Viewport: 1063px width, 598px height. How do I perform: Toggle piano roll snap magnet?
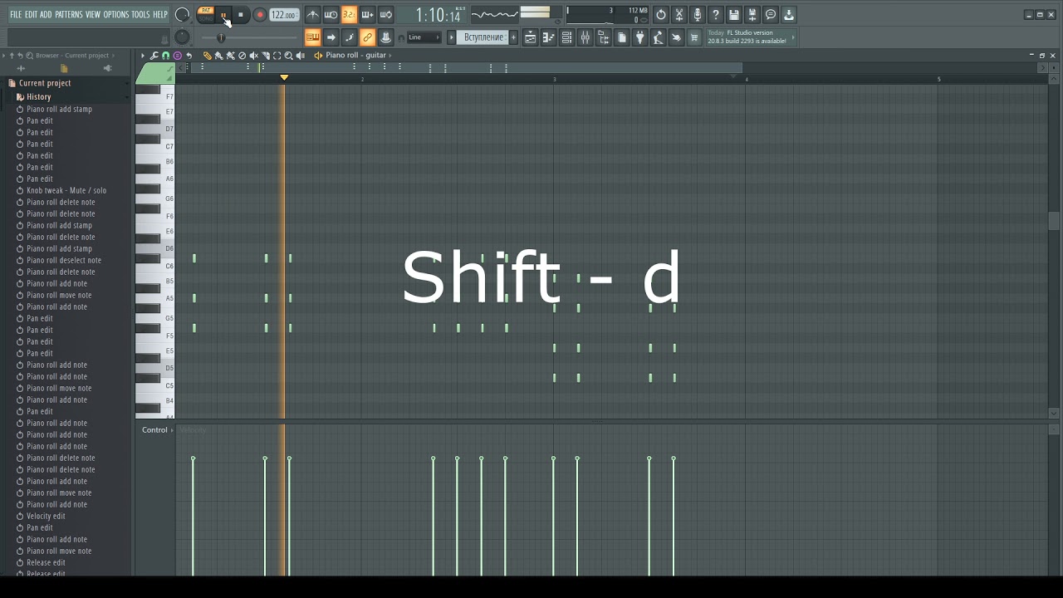pyautogui.click(x=165, y=56)
